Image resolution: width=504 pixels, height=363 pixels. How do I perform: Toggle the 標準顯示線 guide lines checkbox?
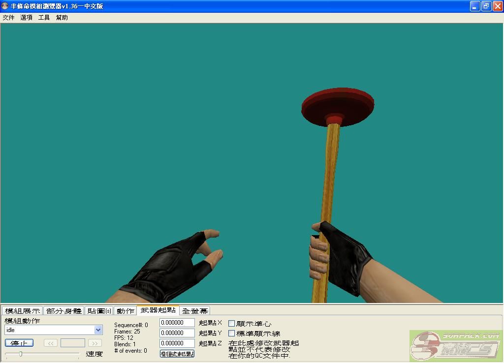click(232, 333)
